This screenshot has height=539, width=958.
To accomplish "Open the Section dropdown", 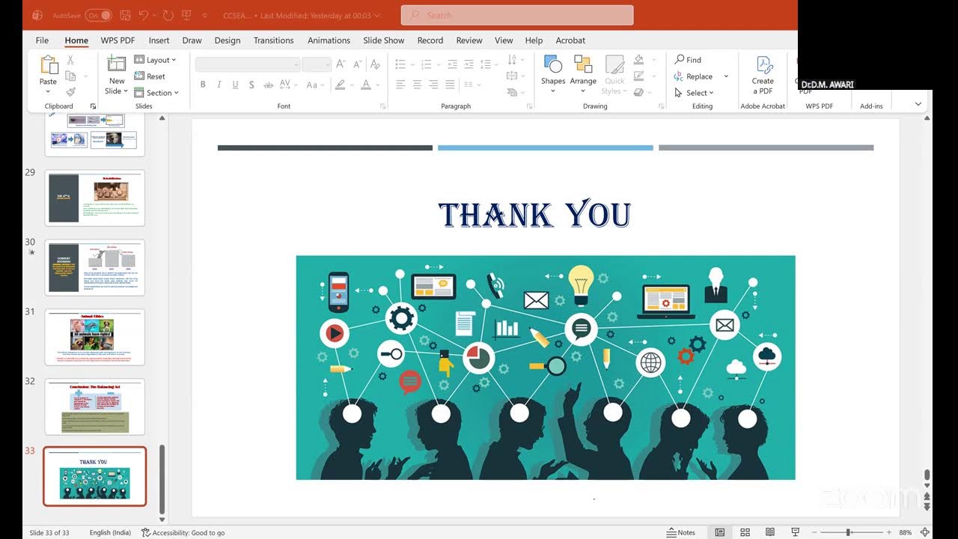I will pyautogui.click(x=156, y=93).
